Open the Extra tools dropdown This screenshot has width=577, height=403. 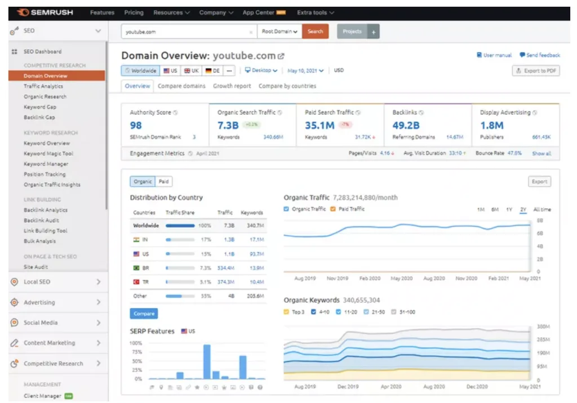316,13
